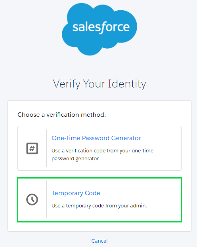The width and height of the screenshot is (197, 247).
Task: Click 'password generator.' second description line
Action: [x=76, y=159]
